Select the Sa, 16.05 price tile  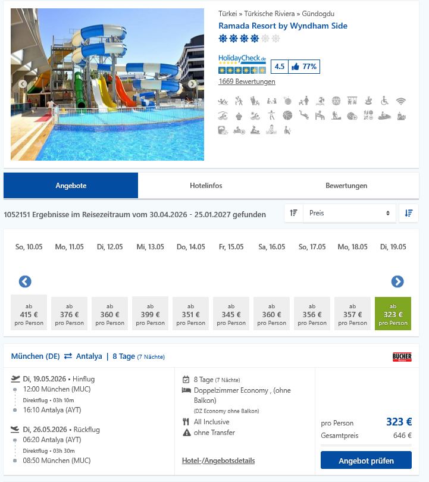tap(272, 314)
